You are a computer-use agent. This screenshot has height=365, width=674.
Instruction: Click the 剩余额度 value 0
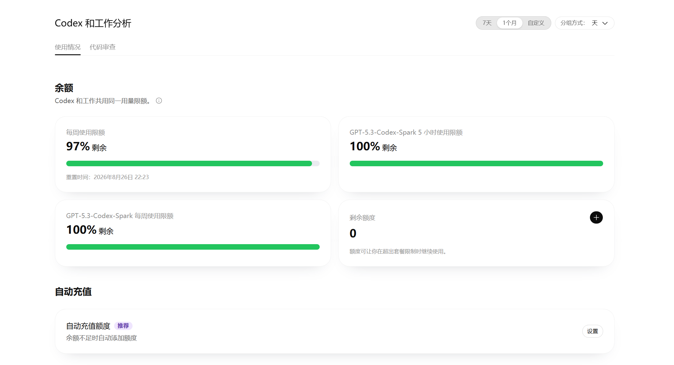pos(353,233)
